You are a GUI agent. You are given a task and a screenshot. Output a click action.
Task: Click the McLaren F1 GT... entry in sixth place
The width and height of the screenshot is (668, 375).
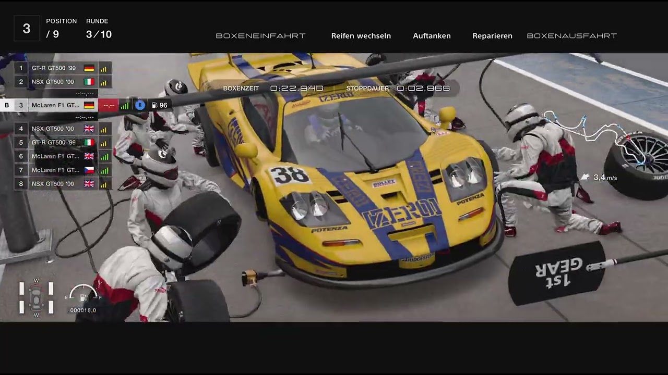55,156
